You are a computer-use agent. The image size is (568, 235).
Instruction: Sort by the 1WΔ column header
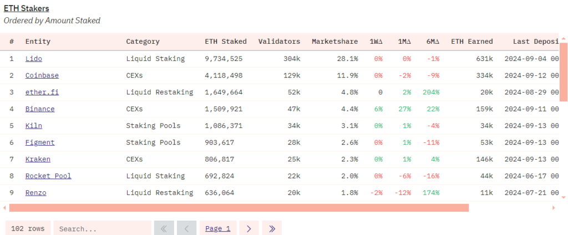click(x=376, y=41)
